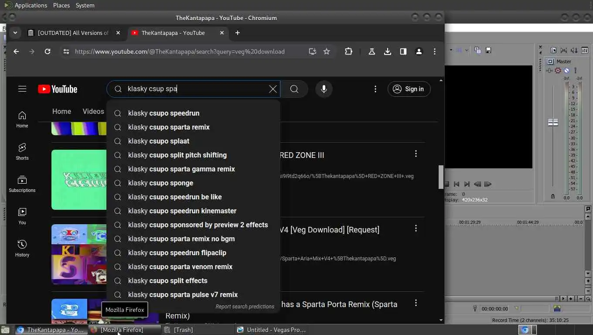
Task: Click Vegas timeline zoom magnifier tool
Action: point(588,299)
